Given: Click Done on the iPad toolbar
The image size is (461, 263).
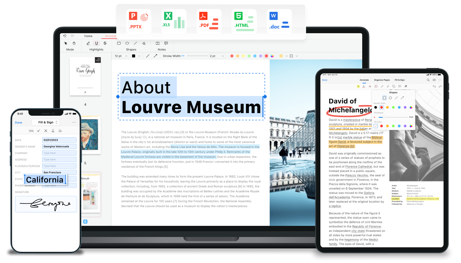Looking at the screenshot, I should click(x=325, y=80).
